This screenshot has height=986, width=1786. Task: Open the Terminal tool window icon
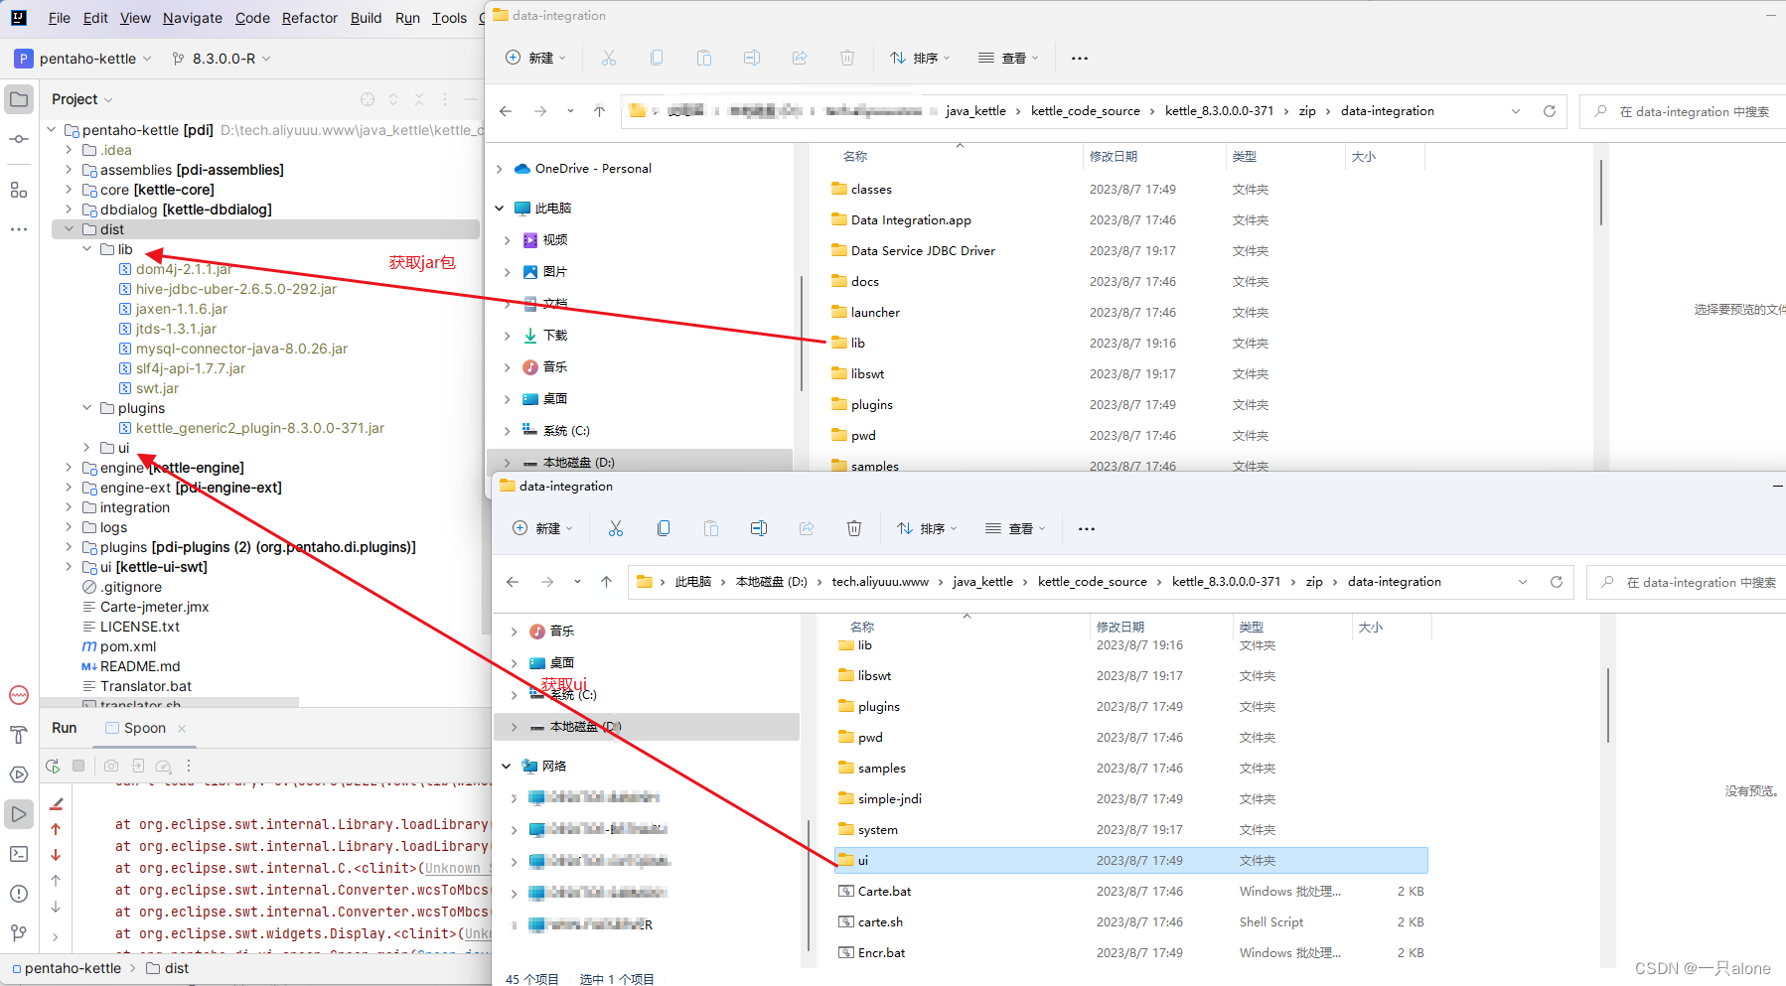(x=19, y=854)
